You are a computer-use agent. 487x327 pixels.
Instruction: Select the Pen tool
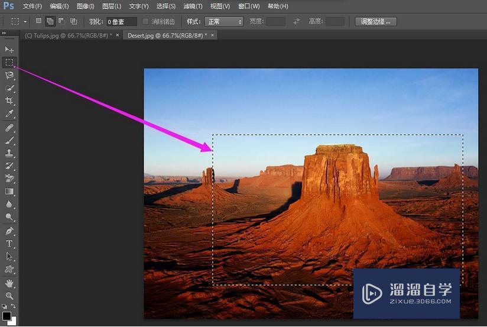(9, 231)
